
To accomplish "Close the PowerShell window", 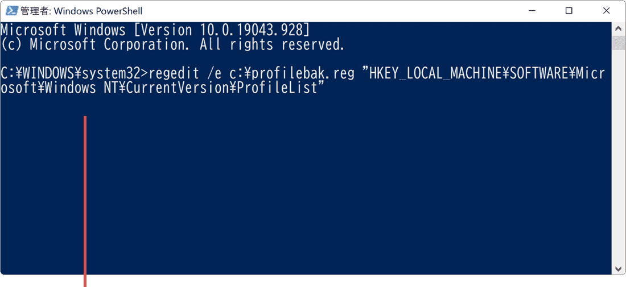I will pyautogui.click(x=607, y=11).
